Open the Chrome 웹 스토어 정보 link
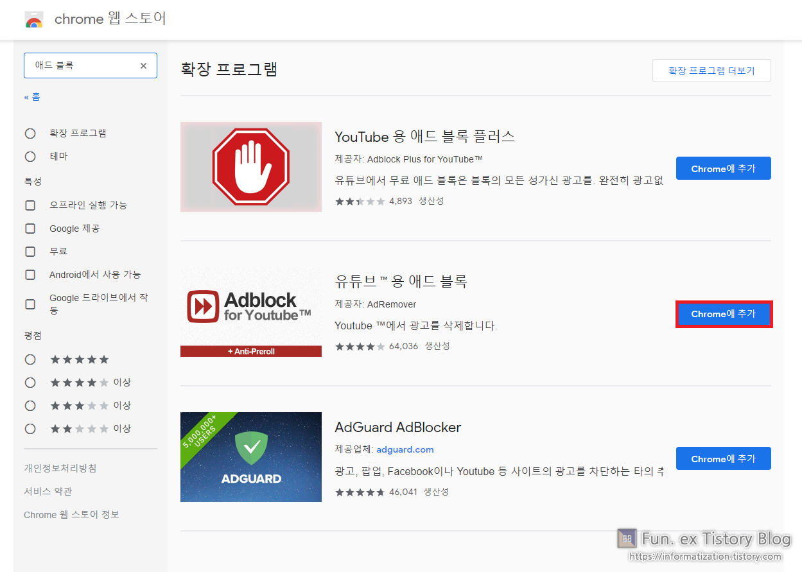Viewport: 802px width, 572px height. 71,515
